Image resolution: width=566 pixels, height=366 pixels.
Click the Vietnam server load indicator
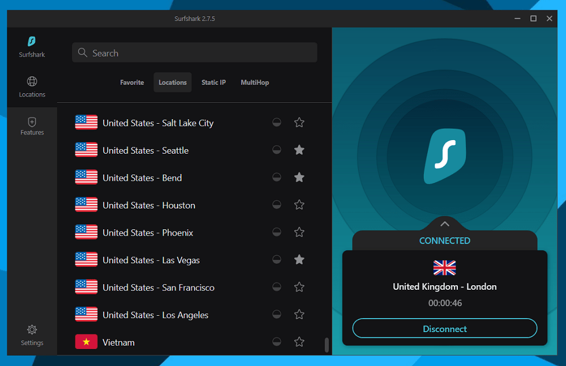point(277,342)
